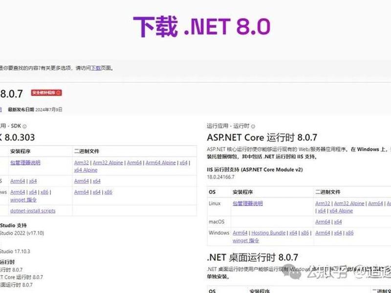Image resolution: width=391 pixels, height=293 pixels.
Task: Download SDK Windows Arm64 binary
Action: [x=82, y=192]
